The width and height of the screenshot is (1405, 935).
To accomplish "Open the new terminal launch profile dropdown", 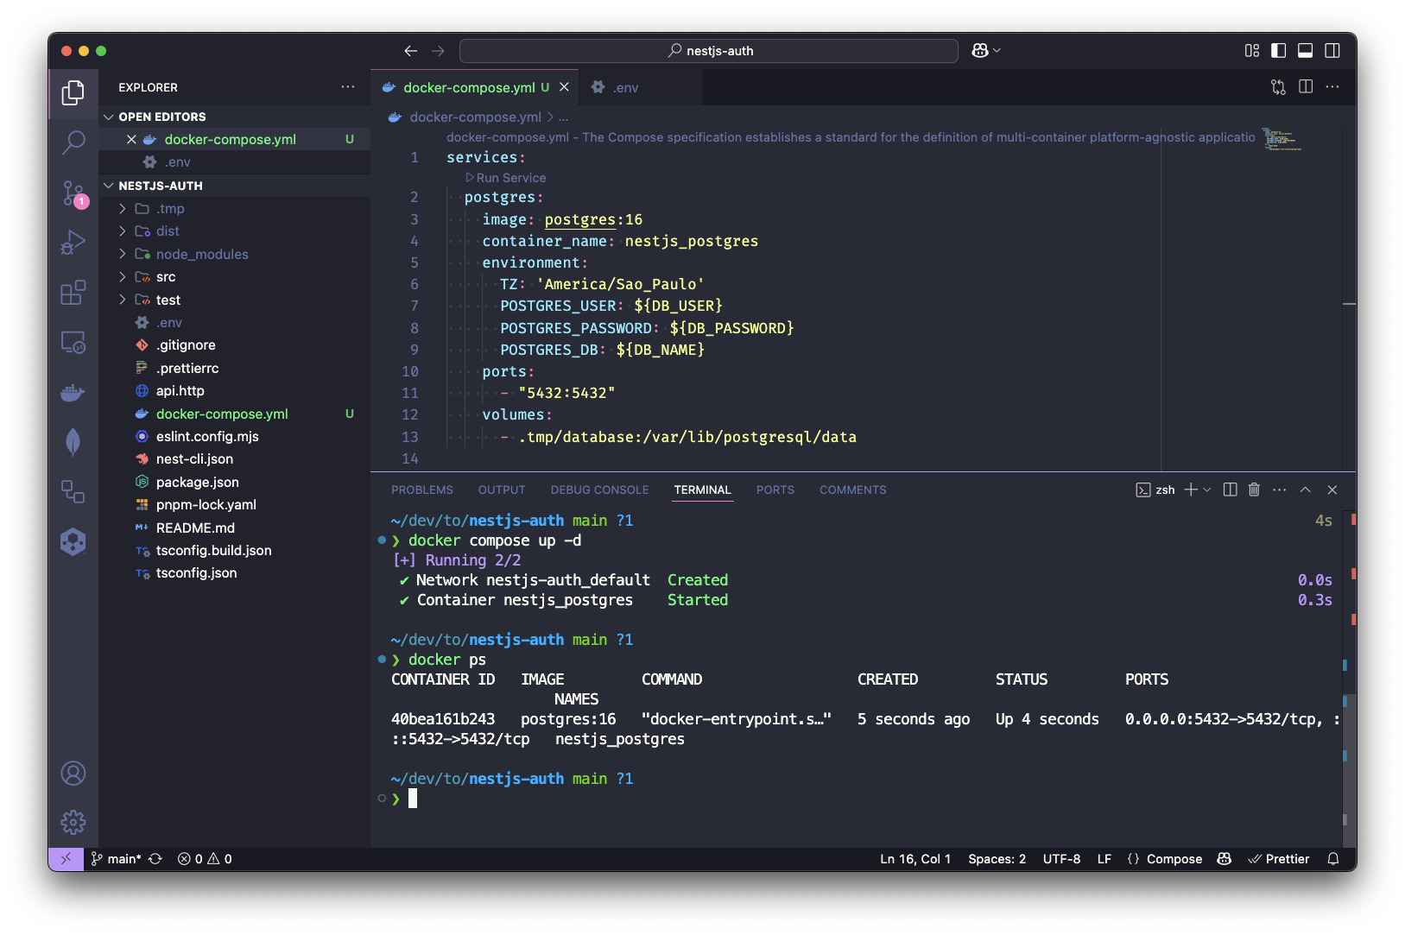I will 1207,490.
